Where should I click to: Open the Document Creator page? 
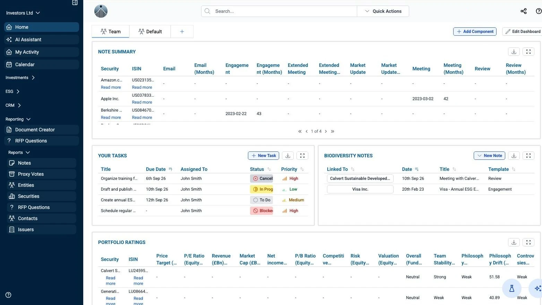tap(42, 130)
